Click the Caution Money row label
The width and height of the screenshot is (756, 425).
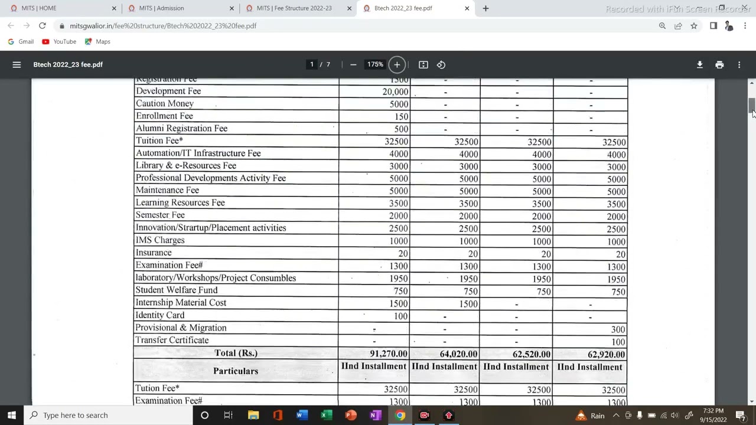pos(165,103)
